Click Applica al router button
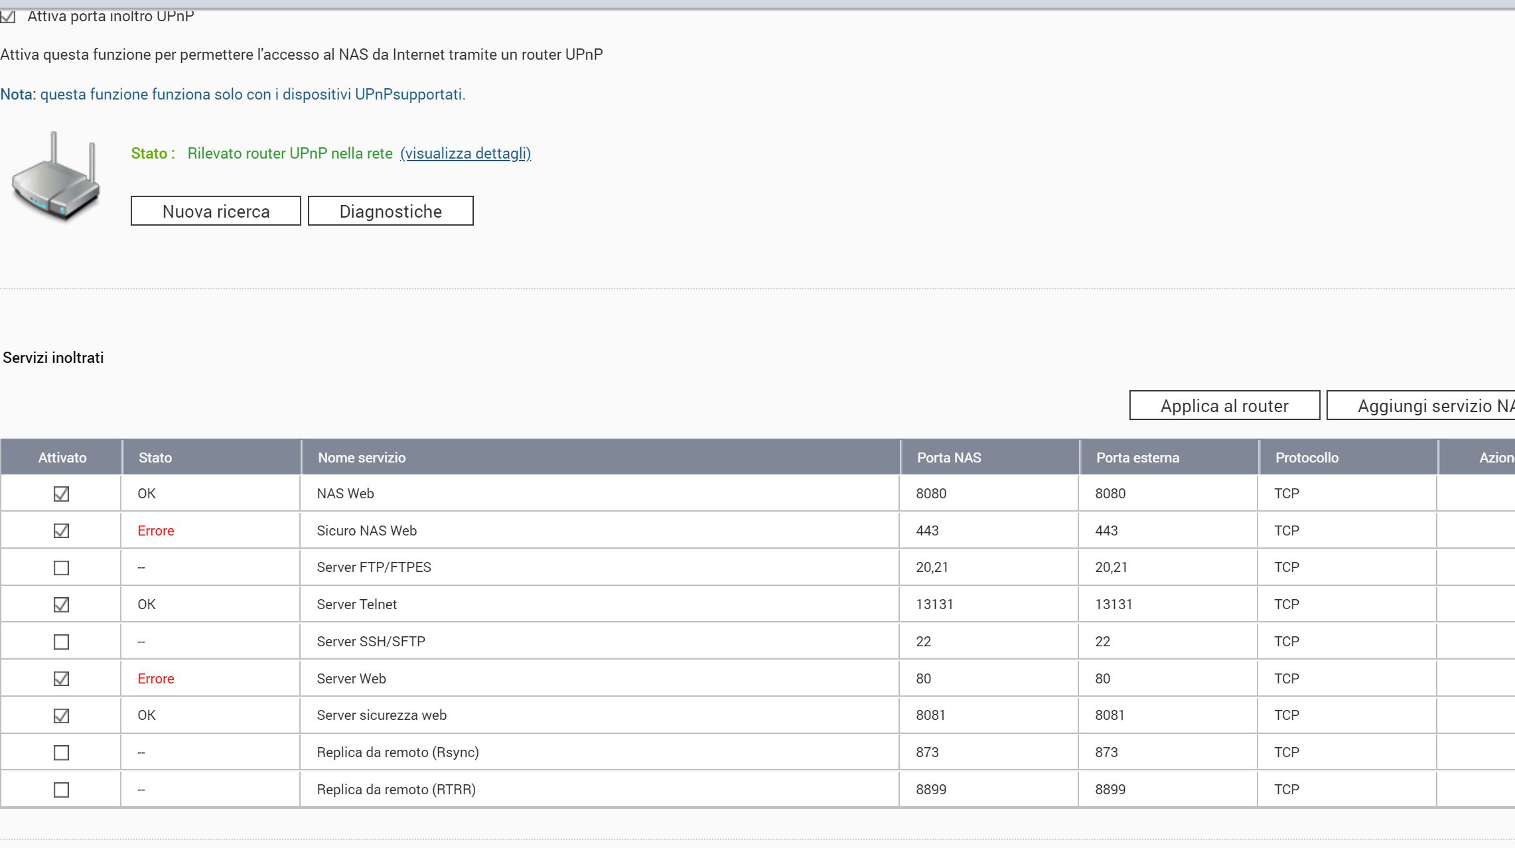The width and height of the screenshot is (1515, 848). [x=1224, y=405]
